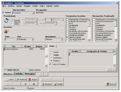This screenshot has width=121, height=92.
Task: Open the Incentivo Tipo % Comissão dropdown
Action: click(x=33, y=39)
